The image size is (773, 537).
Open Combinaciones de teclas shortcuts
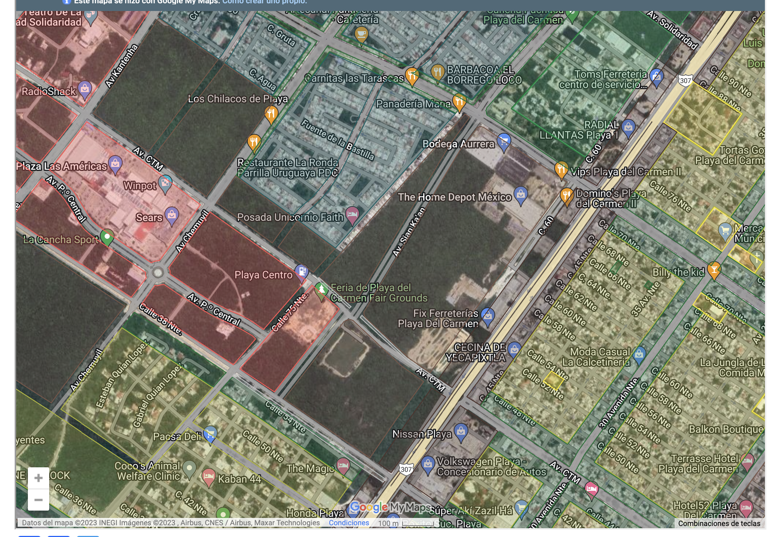[x=719, y=523]
